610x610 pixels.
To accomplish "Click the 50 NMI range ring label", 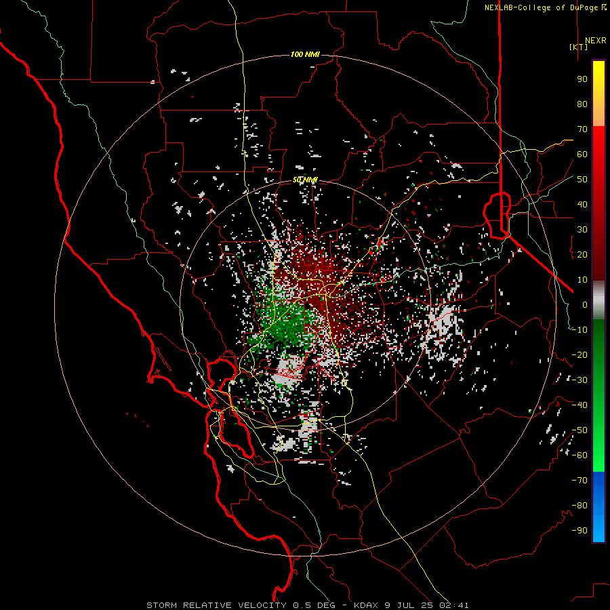I will (x=305, y=180).
